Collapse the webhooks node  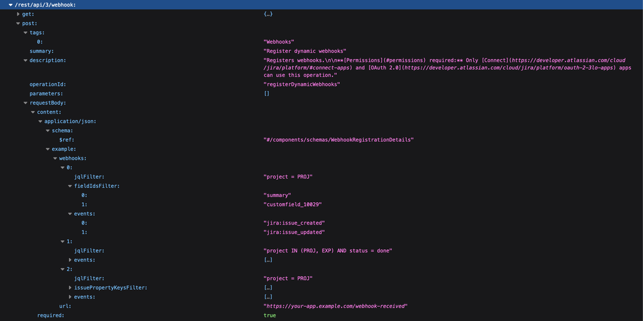click(55, 158)
